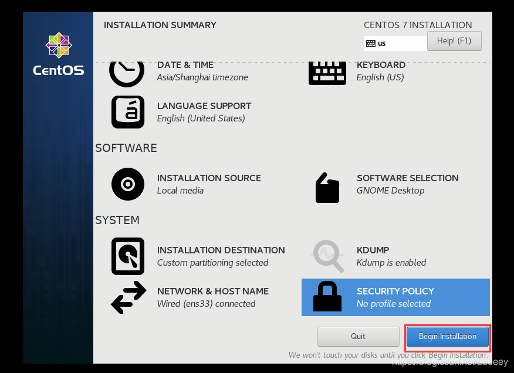Click No profile selected text

[x=394, y=304]
